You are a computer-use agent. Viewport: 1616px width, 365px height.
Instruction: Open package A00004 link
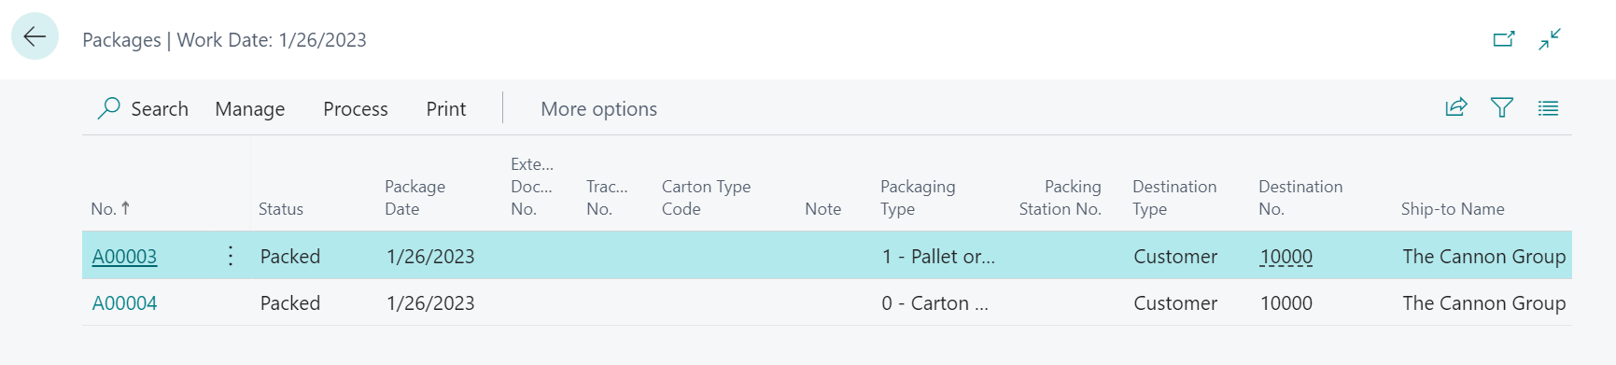pyautogui.click(x=124, y=303)
